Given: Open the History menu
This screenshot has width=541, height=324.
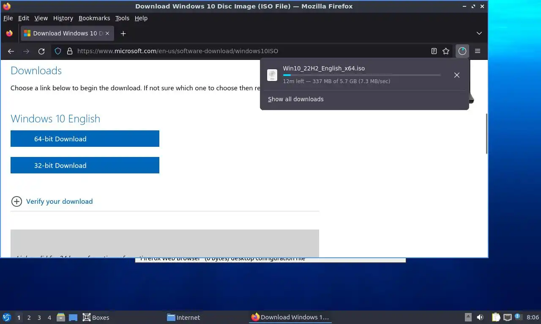Looking at the screenshot, I should click(63, 18).
